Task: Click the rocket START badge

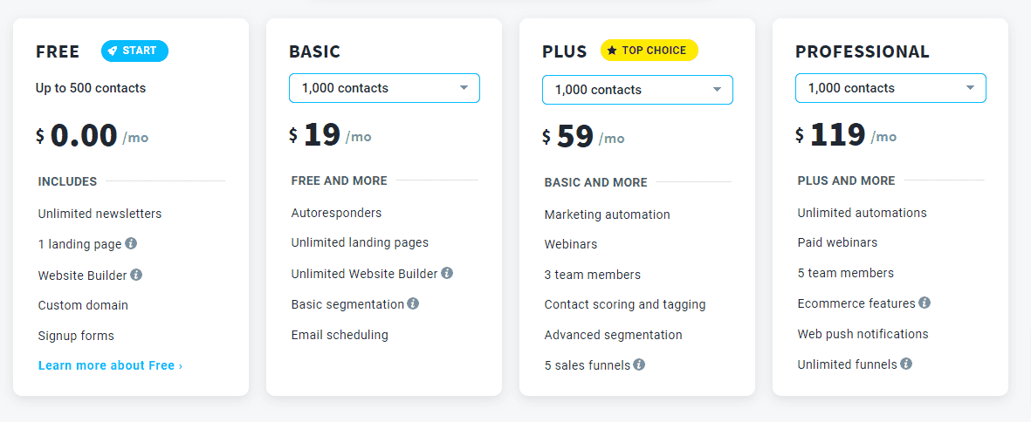Action: click(134, 51)
